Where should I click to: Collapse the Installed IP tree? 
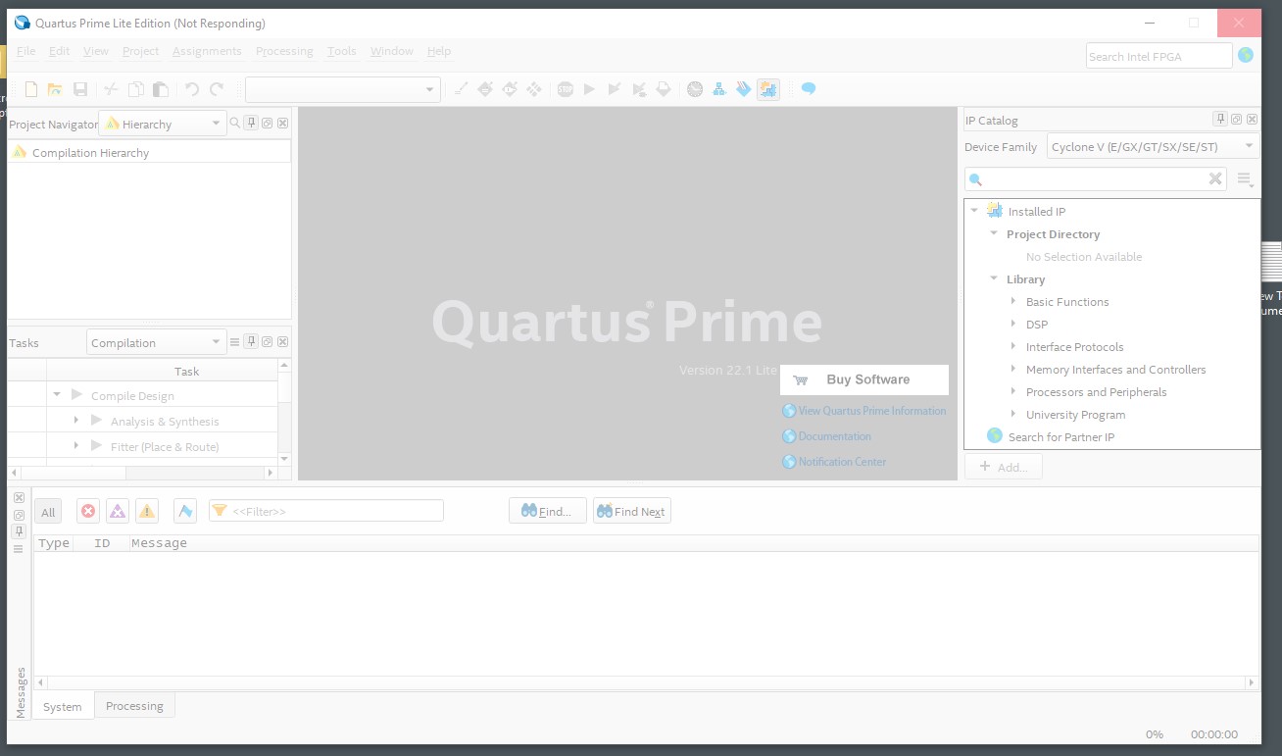[x=974, y=211]
